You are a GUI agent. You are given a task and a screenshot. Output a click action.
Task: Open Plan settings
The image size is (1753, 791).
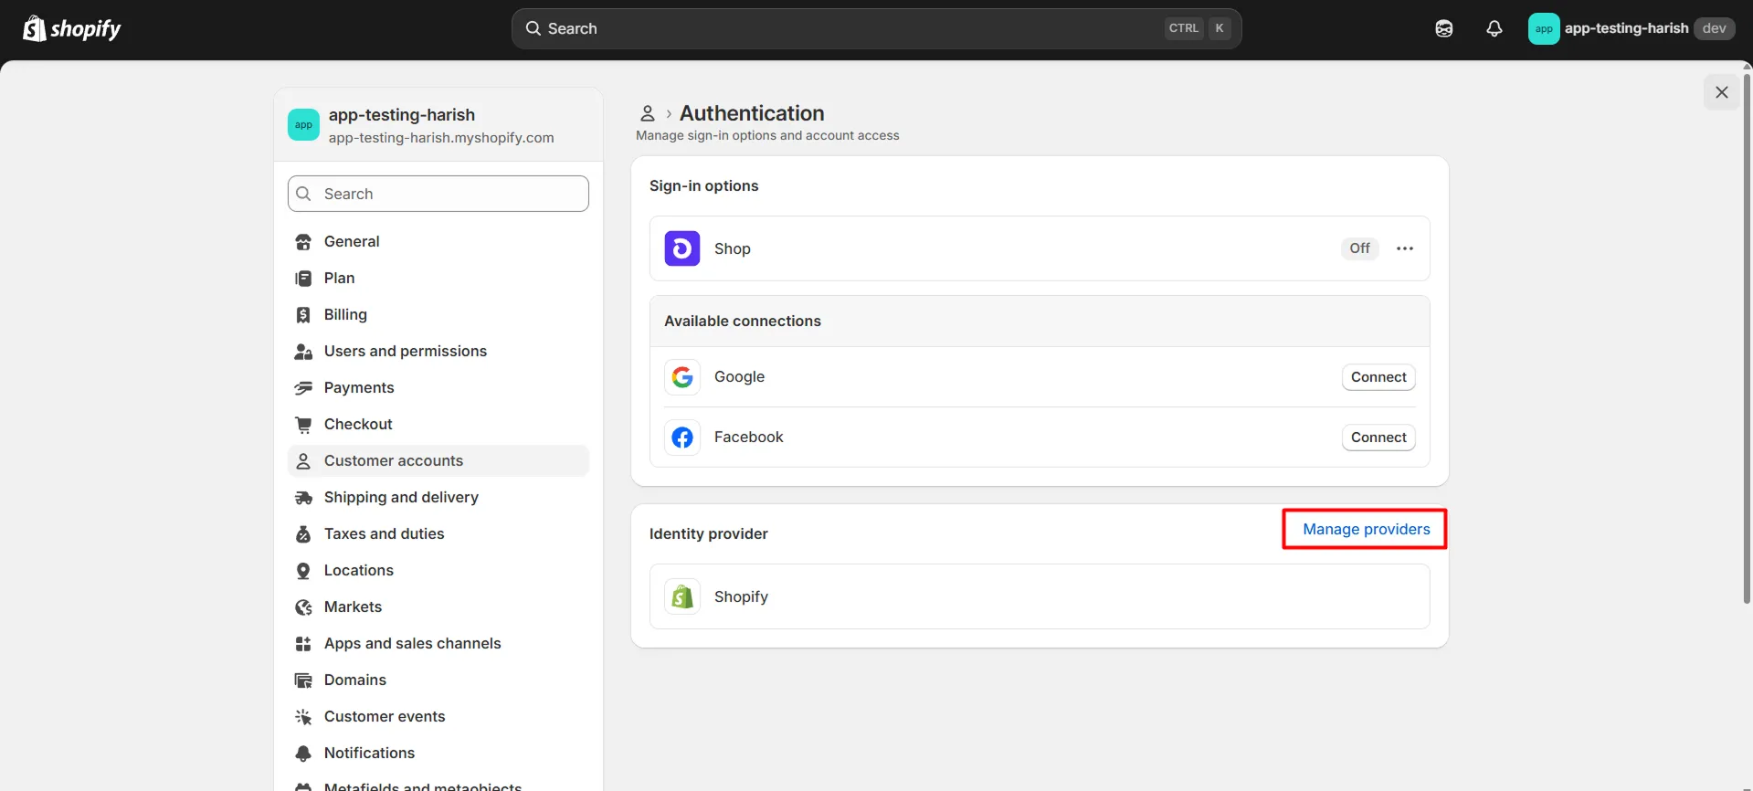tap(438, 278)
